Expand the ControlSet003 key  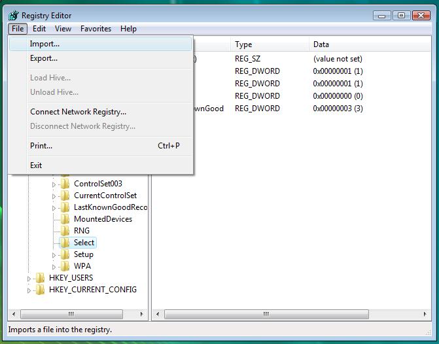(x=54, y=184)
